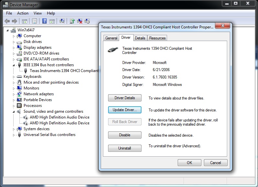Expand the System devices node
This screenshot has height=187, width=258.
point(14,129)
